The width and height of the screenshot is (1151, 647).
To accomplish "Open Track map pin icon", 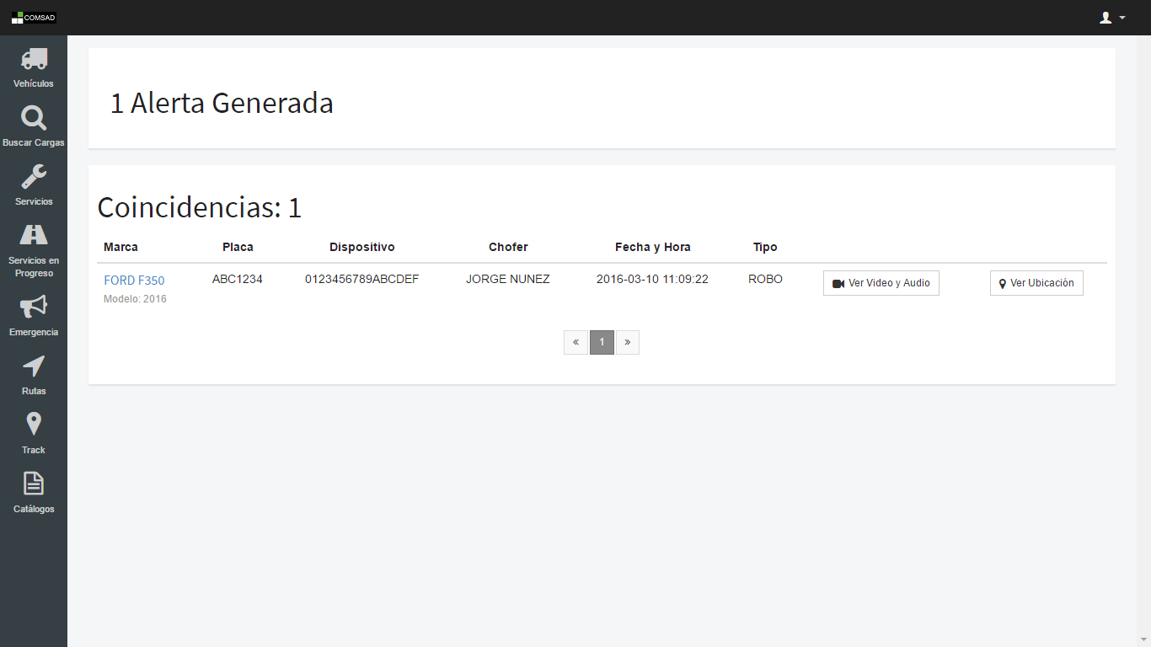I will pyautogui.click(x=34, y=425).
